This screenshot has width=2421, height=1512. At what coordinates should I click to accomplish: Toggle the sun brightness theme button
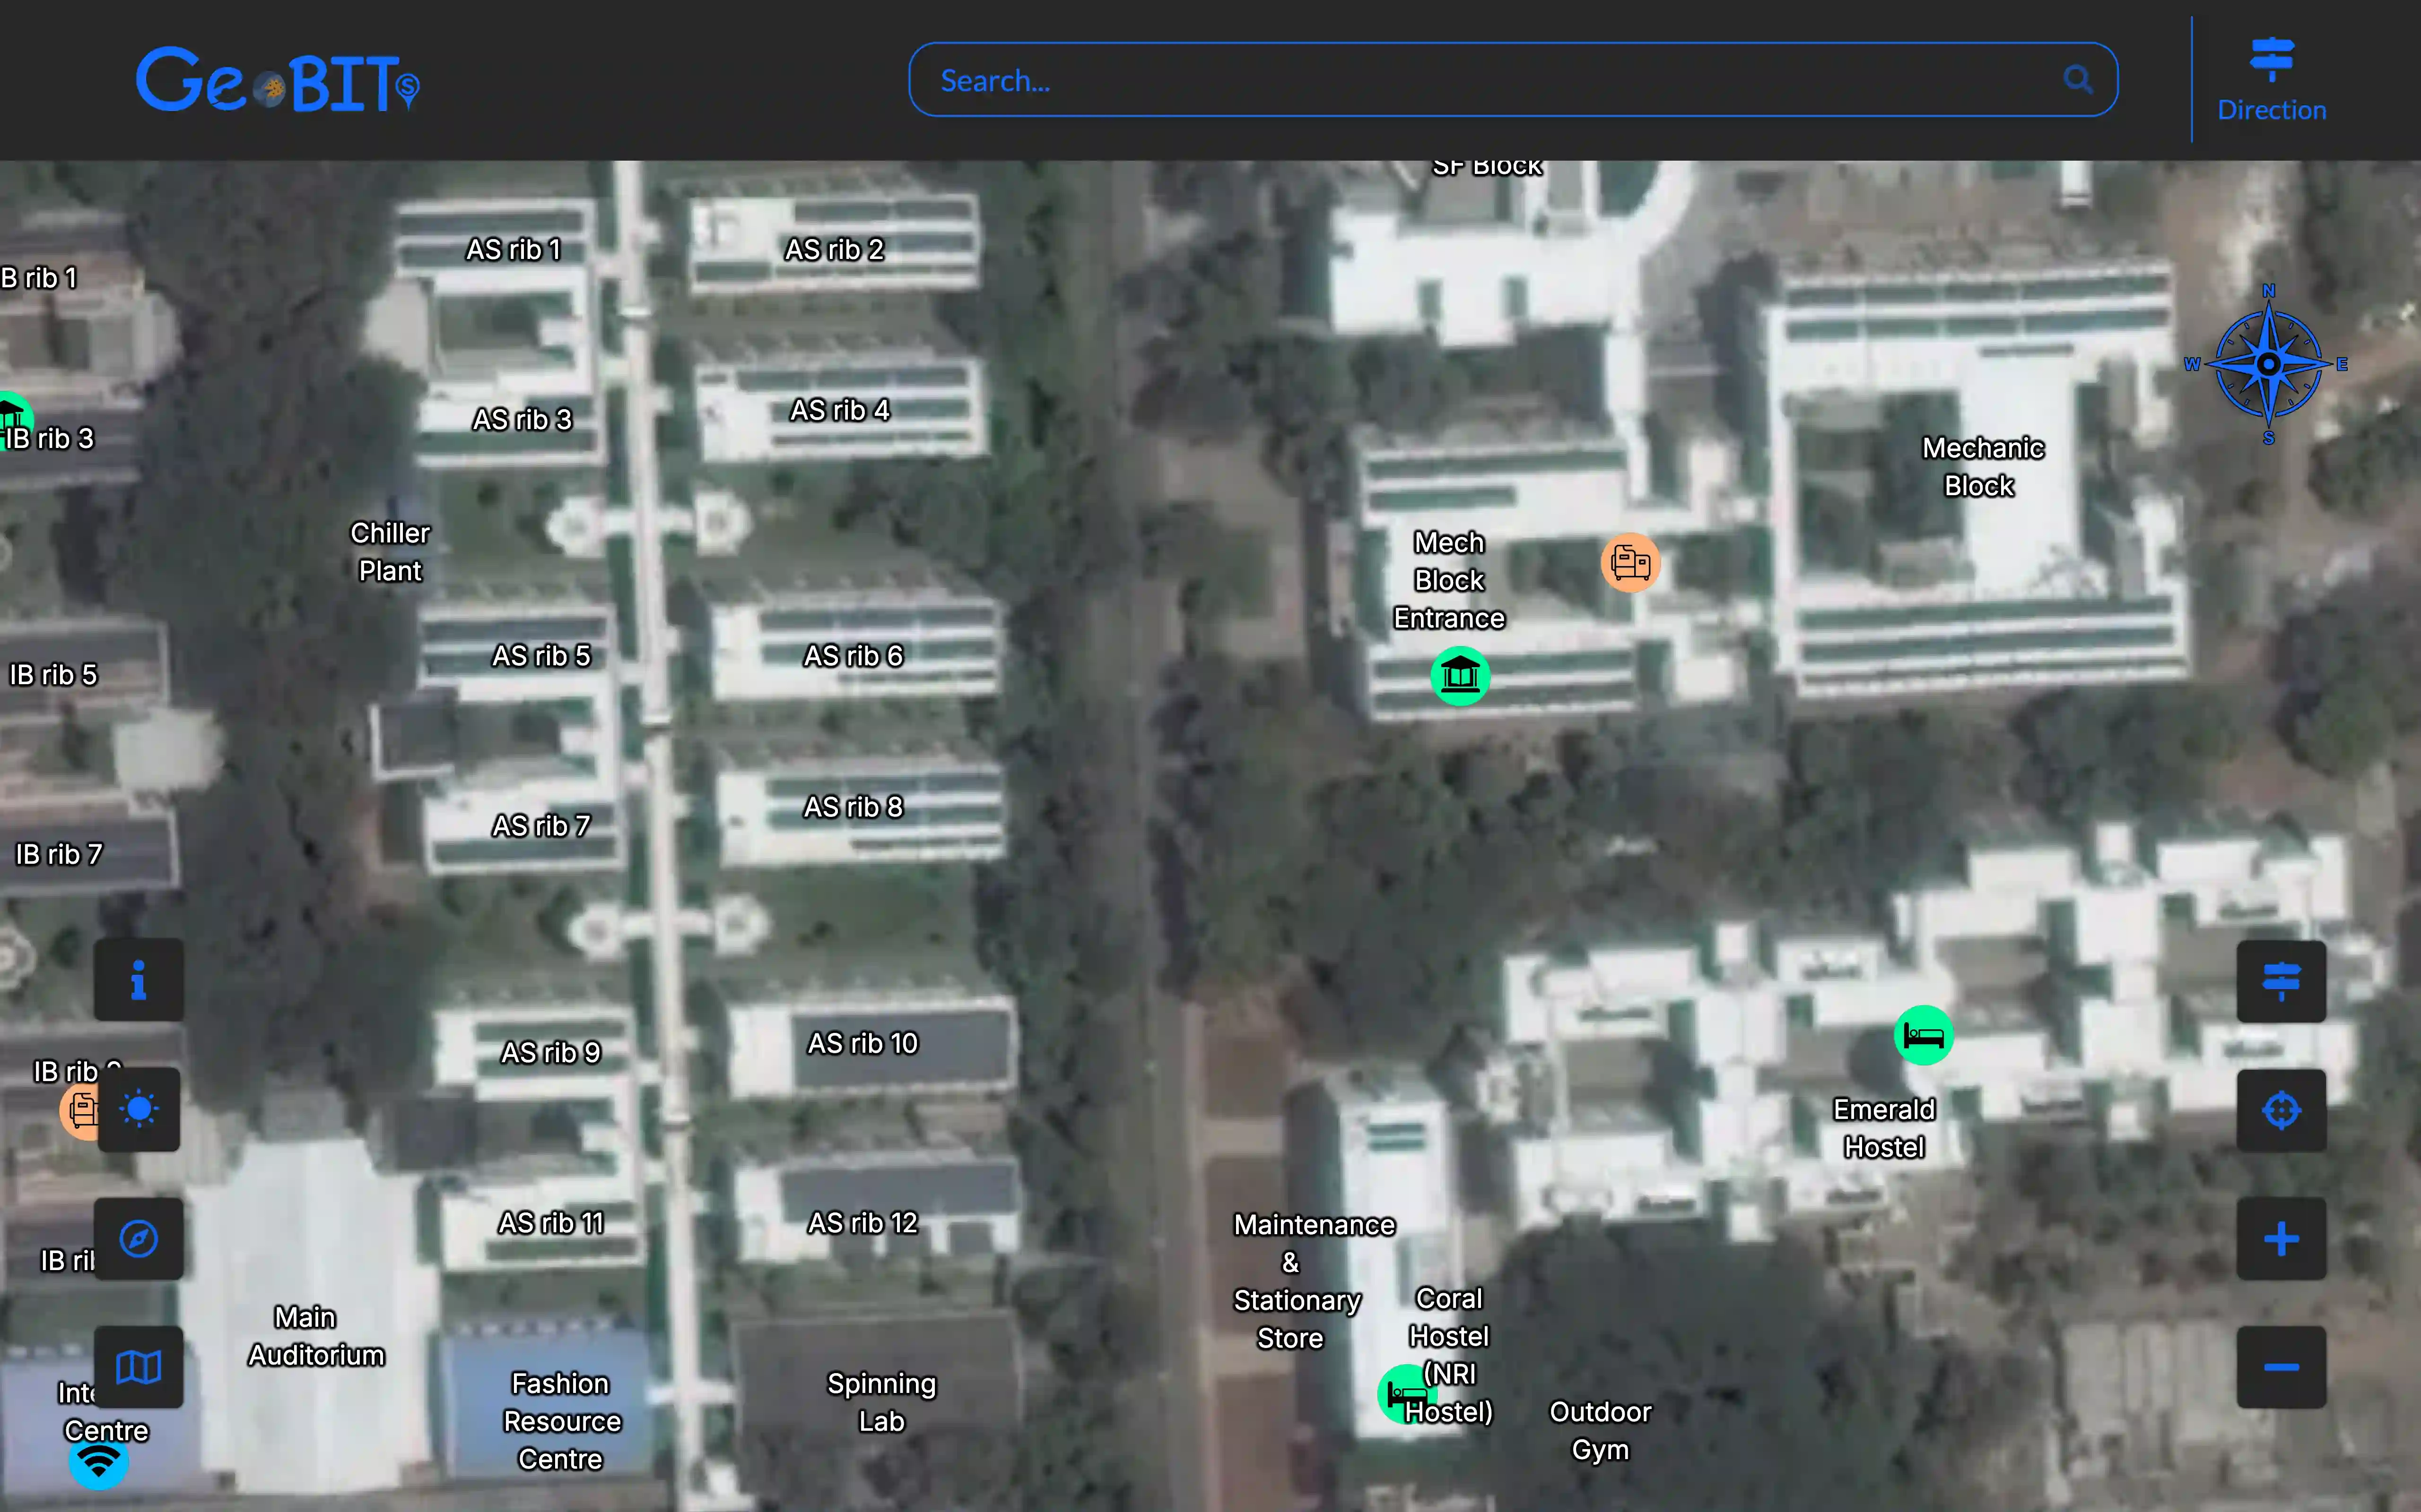(138, 1109)
